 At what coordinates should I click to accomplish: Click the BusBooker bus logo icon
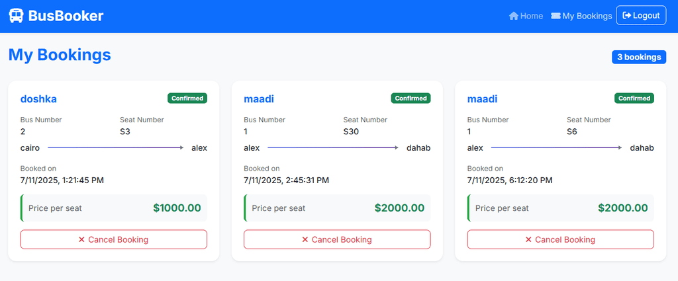coord(17,16)
